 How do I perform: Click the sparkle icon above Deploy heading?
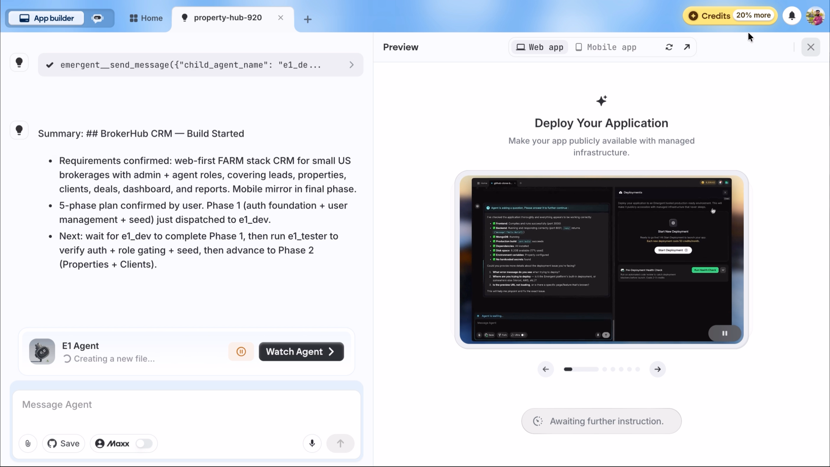pos(601,101)
